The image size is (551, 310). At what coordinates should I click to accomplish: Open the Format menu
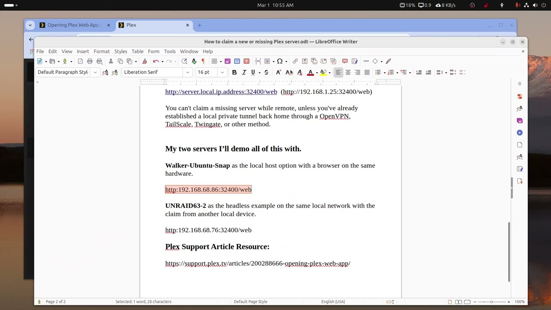click(102, 51)
